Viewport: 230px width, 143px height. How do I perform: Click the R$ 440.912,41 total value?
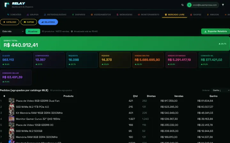pyautogui.click(x=21, y=45)
